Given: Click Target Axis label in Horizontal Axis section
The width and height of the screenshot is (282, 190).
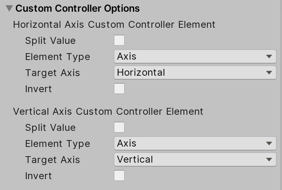Looking at the screenshot, I should [x=52, y=73].
